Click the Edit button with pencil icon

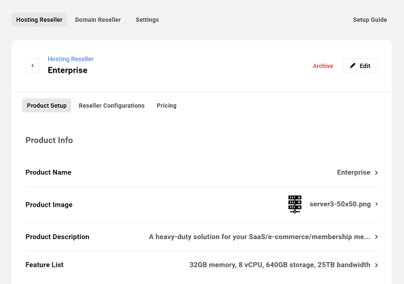(360, 66)
